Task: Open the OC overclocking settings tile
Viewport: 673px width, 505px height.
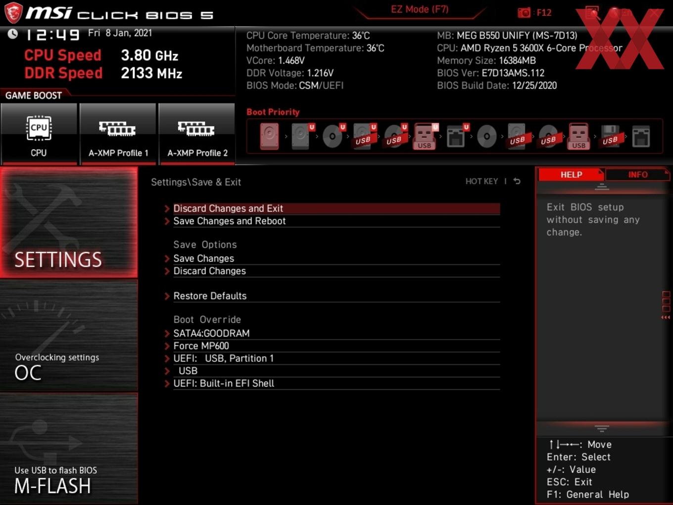Action: tap(69, 336)
